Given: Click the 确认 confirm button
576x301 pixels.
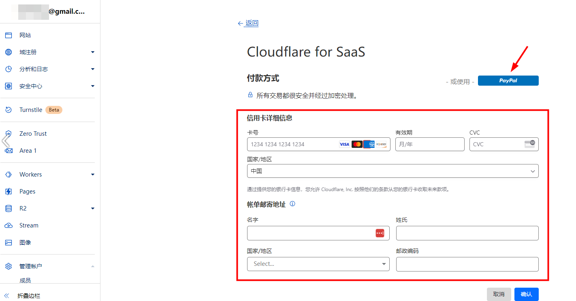Looking at the screenshot, I should pos(526,294).
